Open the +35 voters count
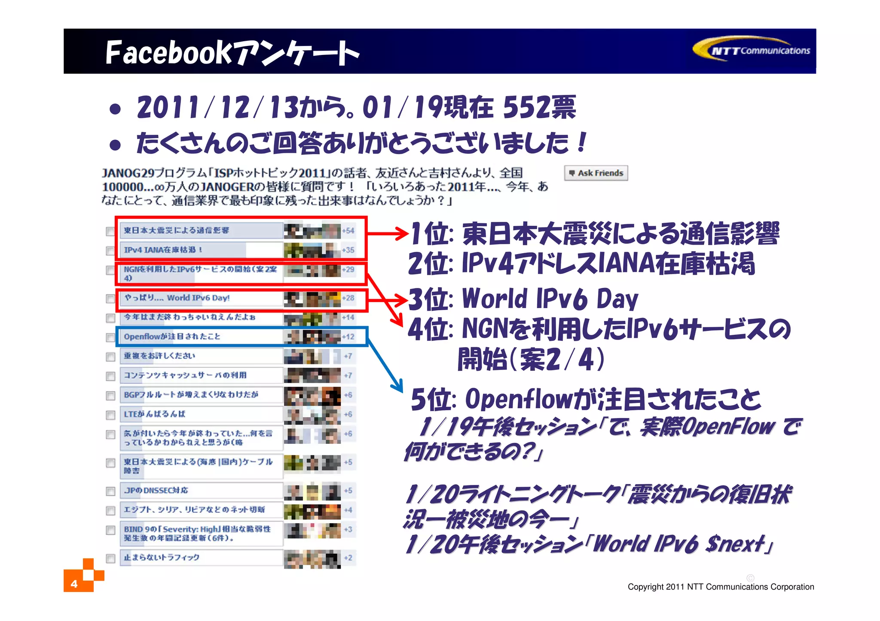Image resolution: width=880 pixels, height=621 pixels. coord(348,250)
